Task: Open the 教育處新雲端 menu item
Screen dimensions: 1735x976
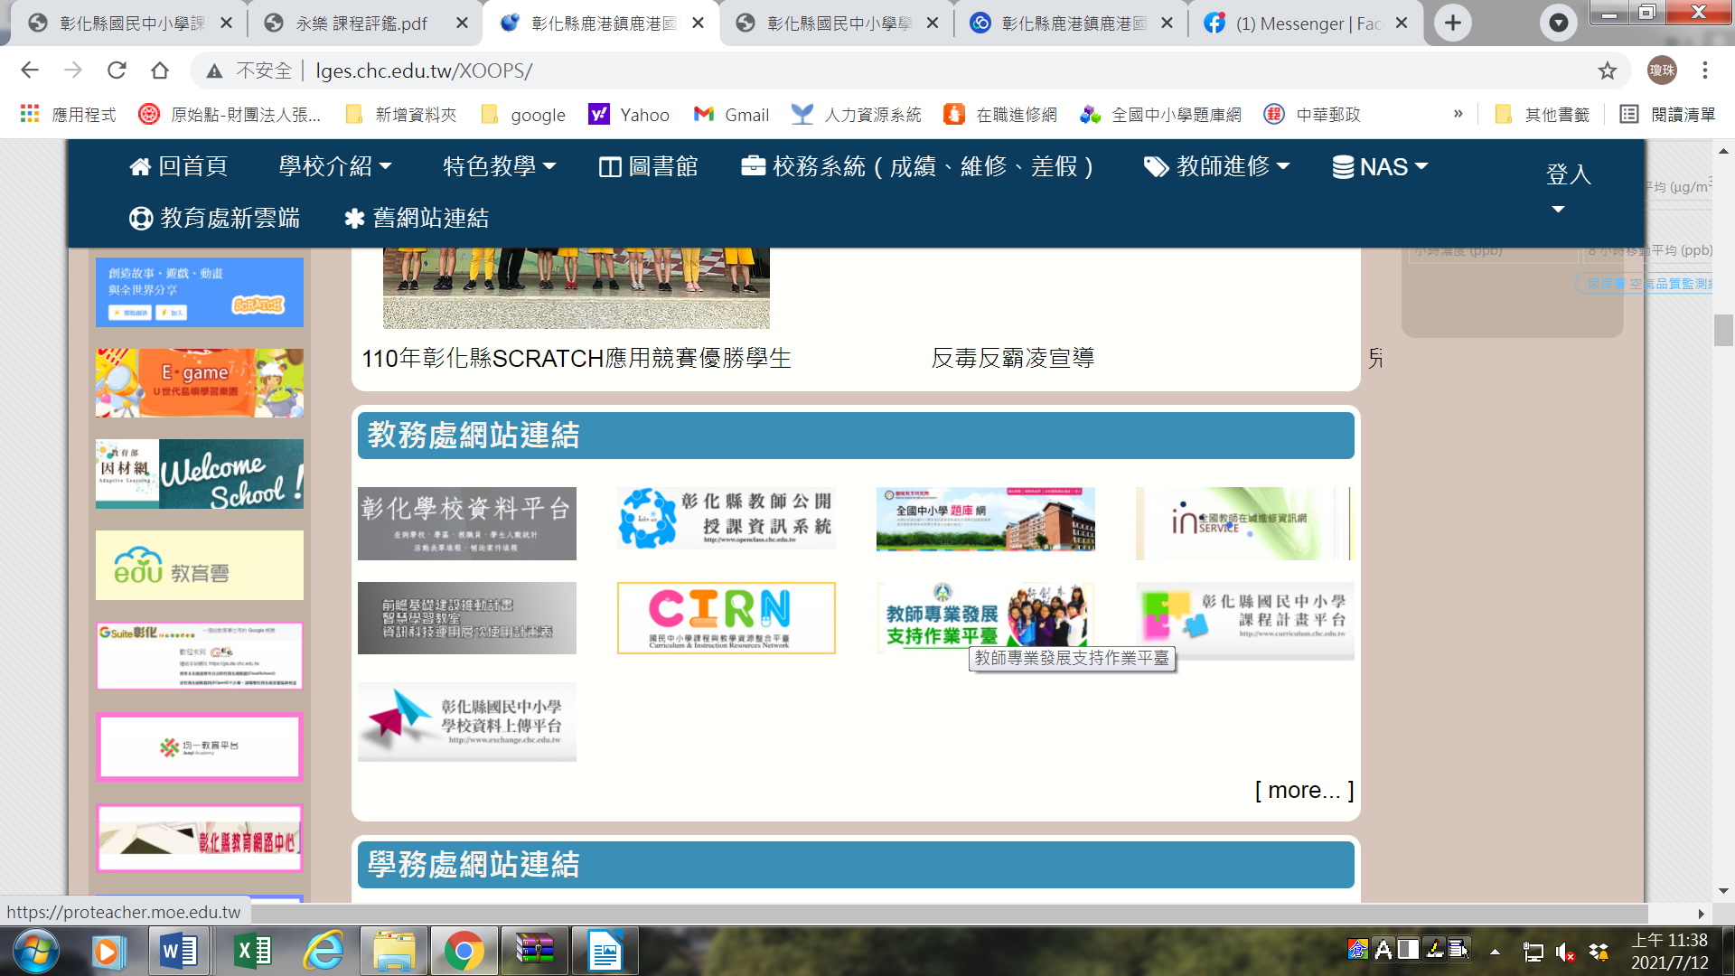Action: [x=214, y=218]
